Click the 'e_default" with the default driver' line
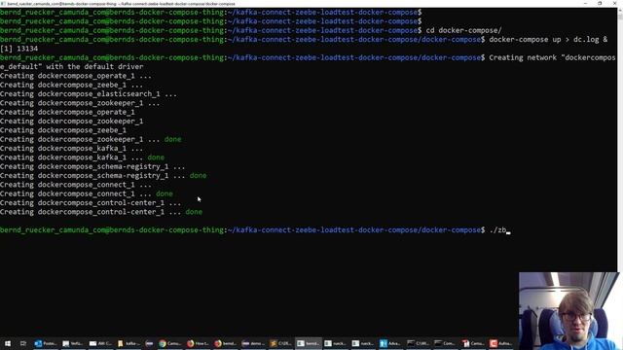The image size is (623, 350). click(x=71, y=67)
